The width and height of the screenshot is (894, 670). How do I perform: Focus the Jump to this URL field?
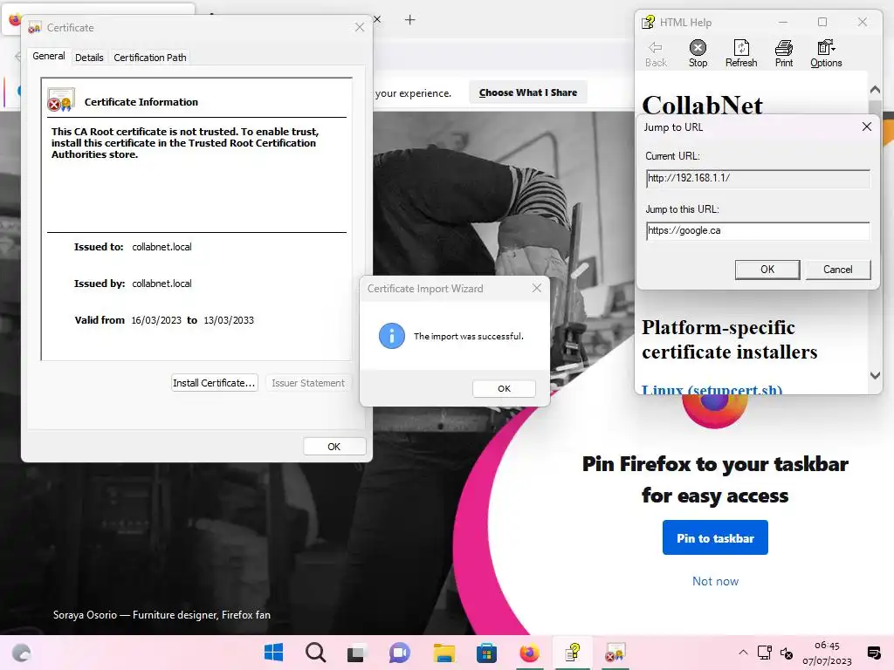[x=758, y=230]
